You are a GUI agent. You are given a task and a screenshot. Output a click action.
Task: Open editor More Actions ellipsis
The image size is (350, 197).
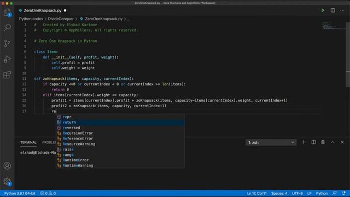coord(342,10)
